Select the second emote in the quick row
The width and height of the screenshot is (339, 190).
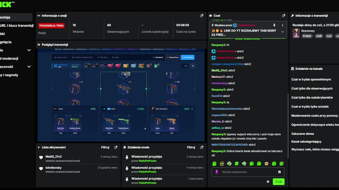(x=222, y=164)
